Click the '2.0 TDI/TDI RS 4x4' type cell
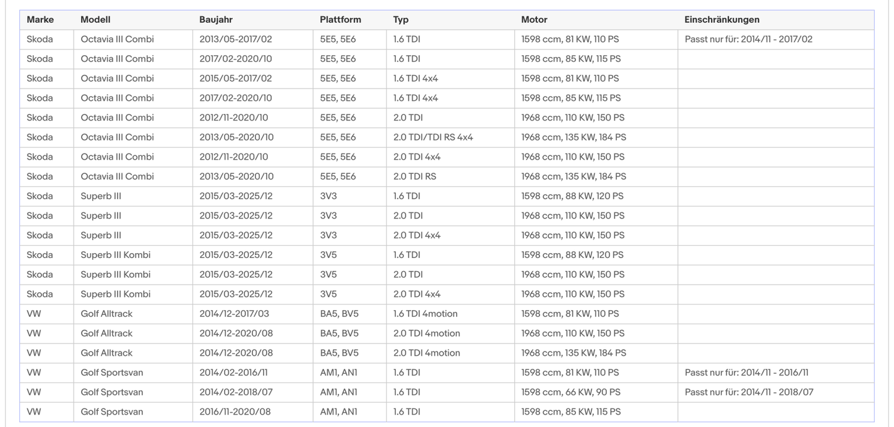Screen dimensions: 894x427 pos(433,137)
